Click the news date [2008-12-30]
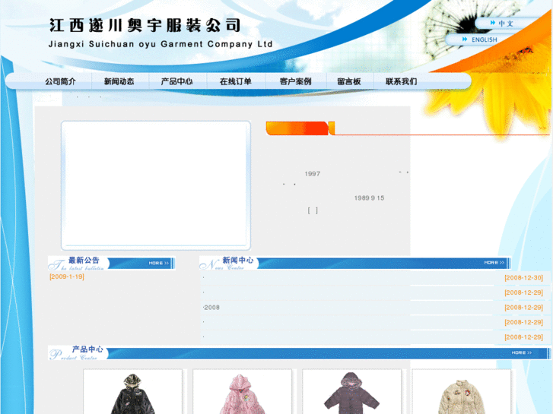 pyautogui.click(x=524, y=277)
